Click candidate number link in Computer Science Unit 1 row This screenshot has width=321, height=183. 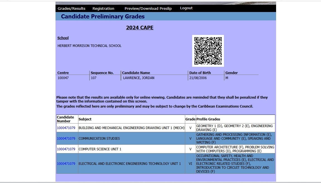click(x=66, y=149)
